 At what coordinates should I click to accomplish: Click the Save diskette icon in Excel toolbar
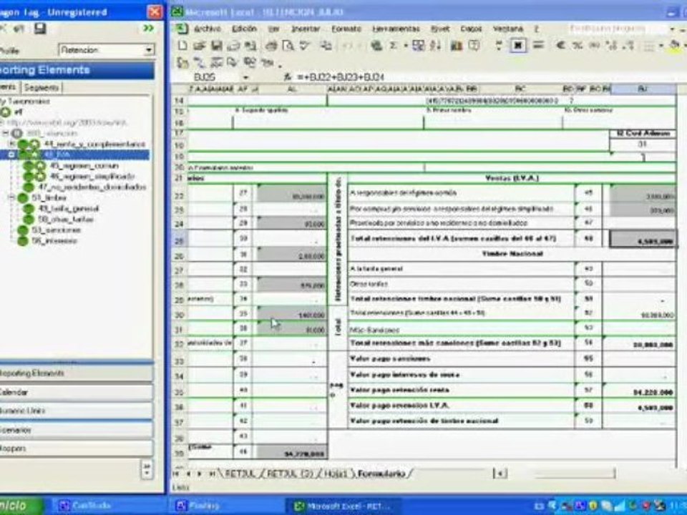pos(216,46)
